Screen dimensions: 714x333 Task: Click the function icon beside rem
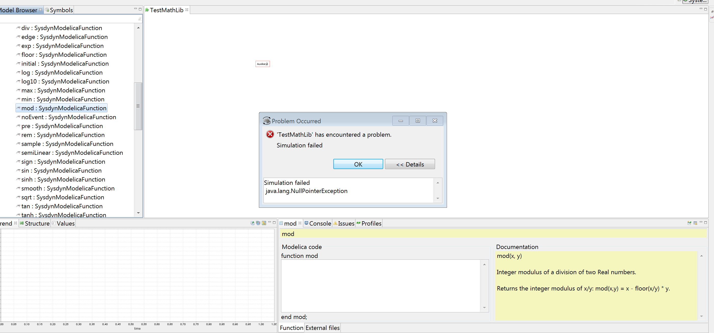(18, 134)
